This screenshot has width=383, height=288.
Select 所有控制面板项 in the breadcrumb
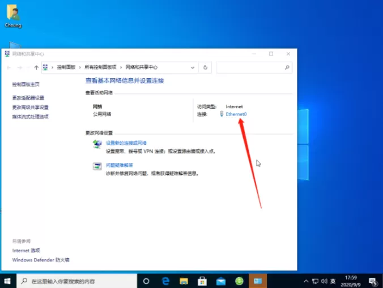coord(100,67)
